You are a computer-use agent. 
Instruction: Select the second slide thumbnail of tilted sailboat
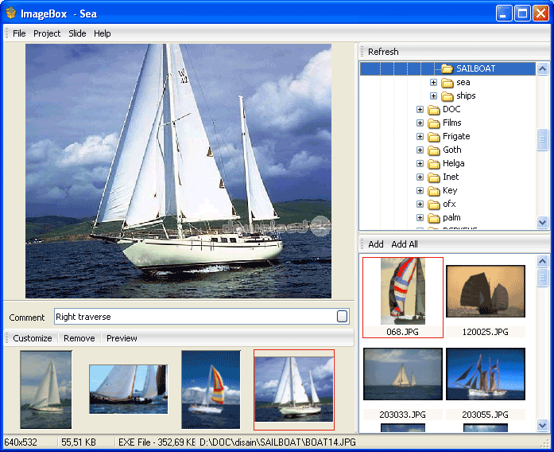point(128,389)
